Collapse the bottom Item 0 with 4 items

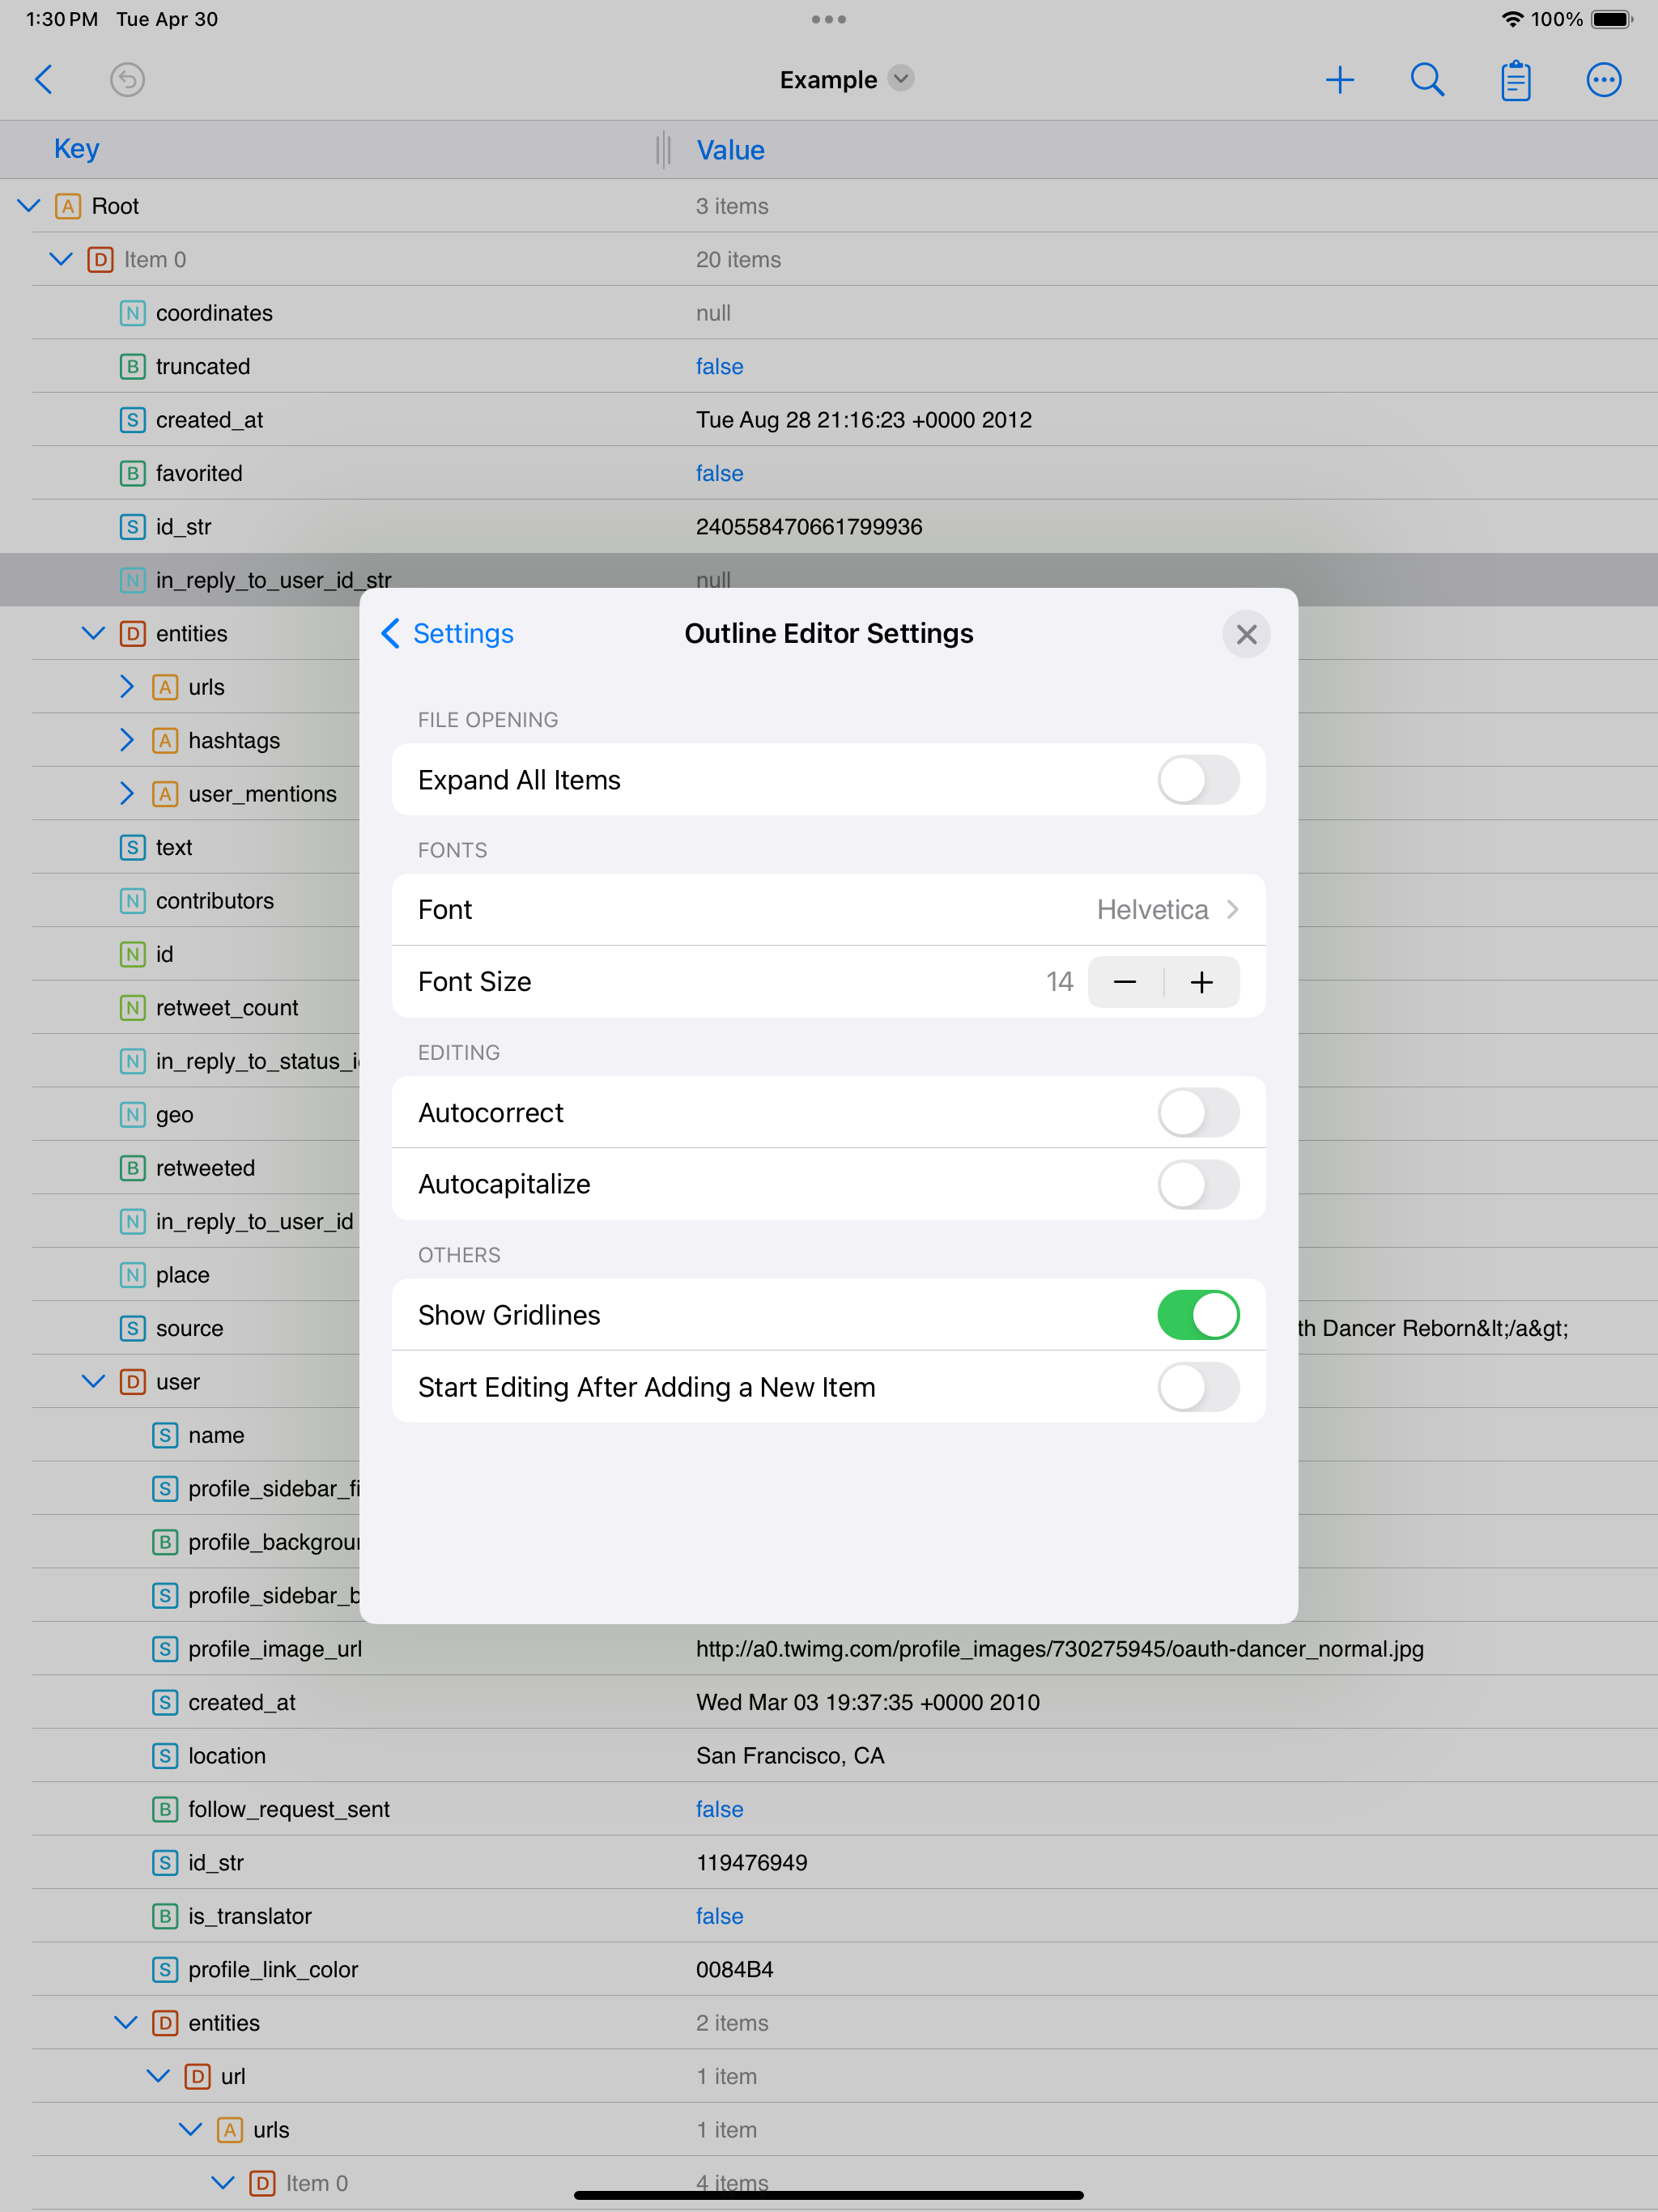(223, 2183)
